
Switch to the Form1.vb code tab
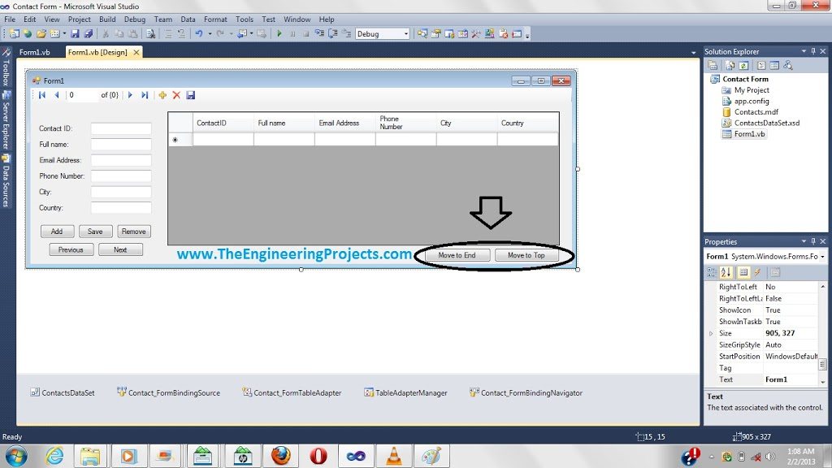pyautogui.click(x=36, y=51)
